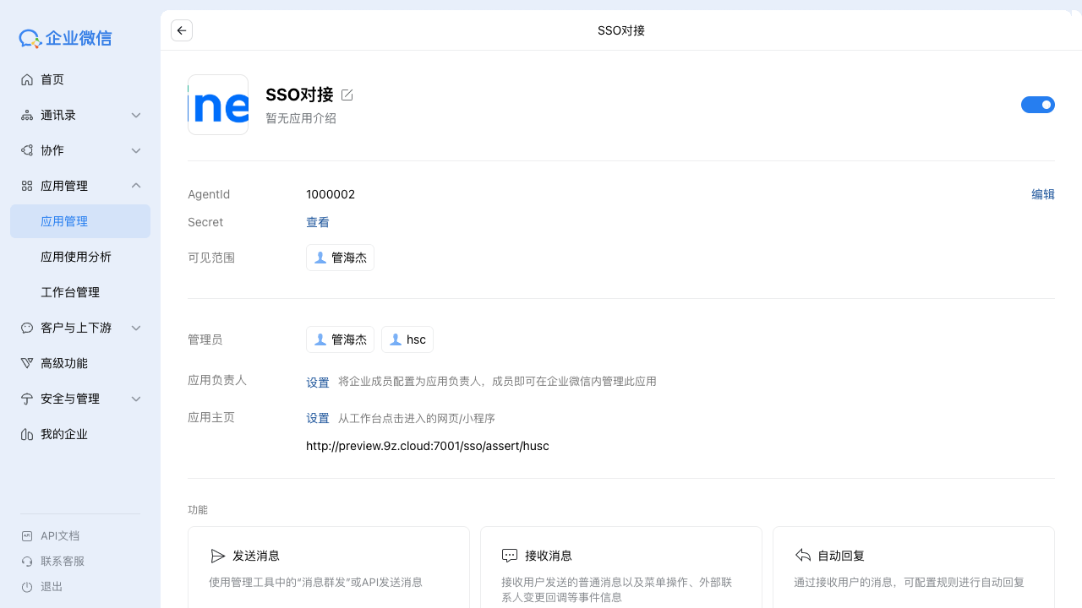Switch to 应用使用分析 in the sidebar
The width and height of the screenshot is (1082, 608).
pos(76,256)
